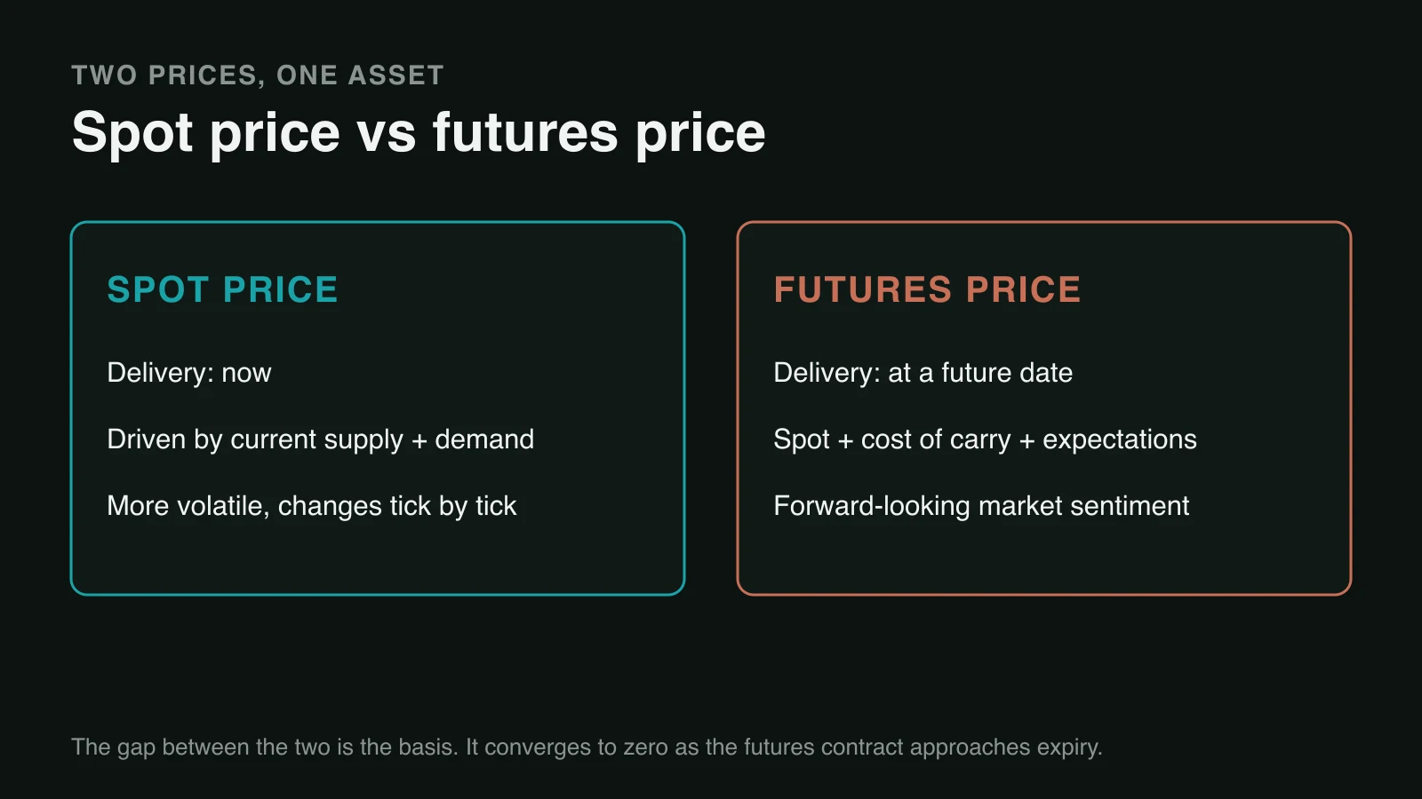Click 'Driven by current supply + demand' text

click(321, 439)
